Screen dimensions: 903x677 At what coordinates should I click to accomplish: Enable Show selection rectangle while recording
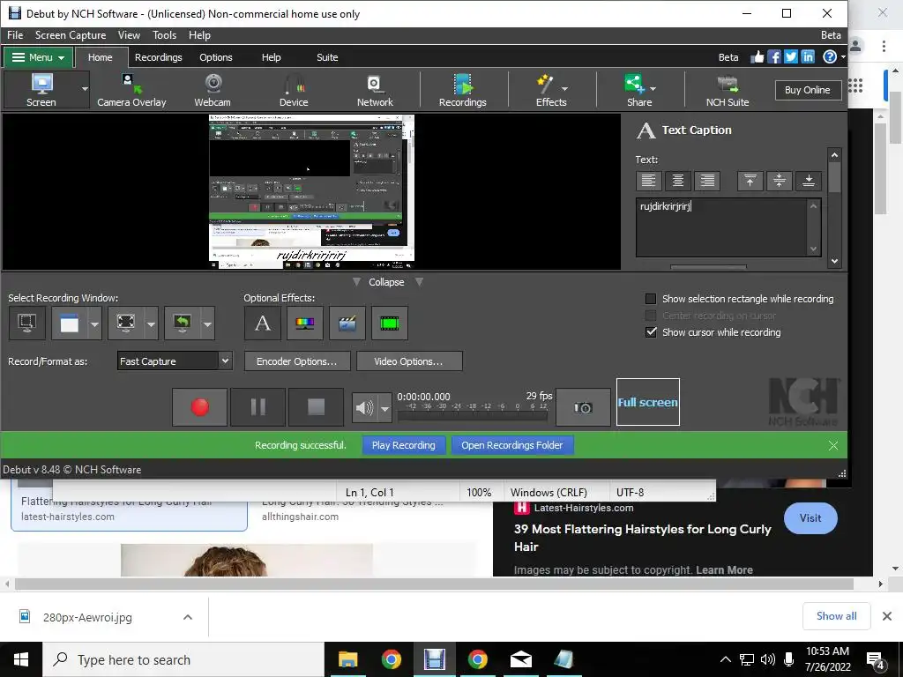(x=651, y=299)
